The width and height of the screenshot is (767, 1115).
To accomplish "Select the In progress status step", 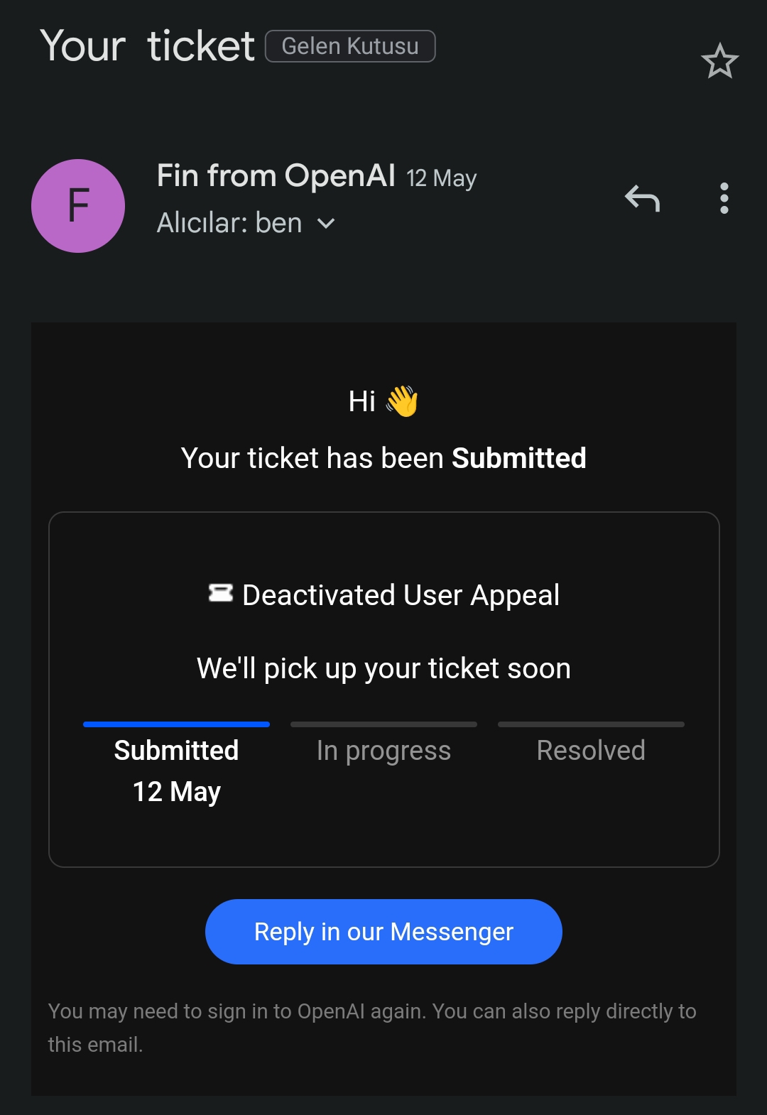I will (x=383, y=751).
